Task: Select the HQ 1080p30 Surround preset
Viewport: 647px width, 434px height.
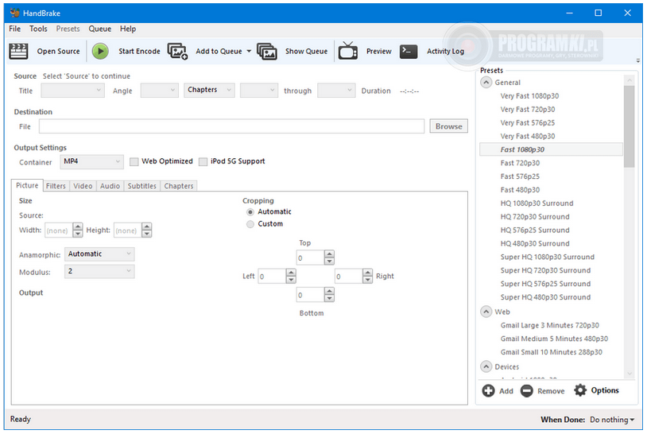Action: 537,203
